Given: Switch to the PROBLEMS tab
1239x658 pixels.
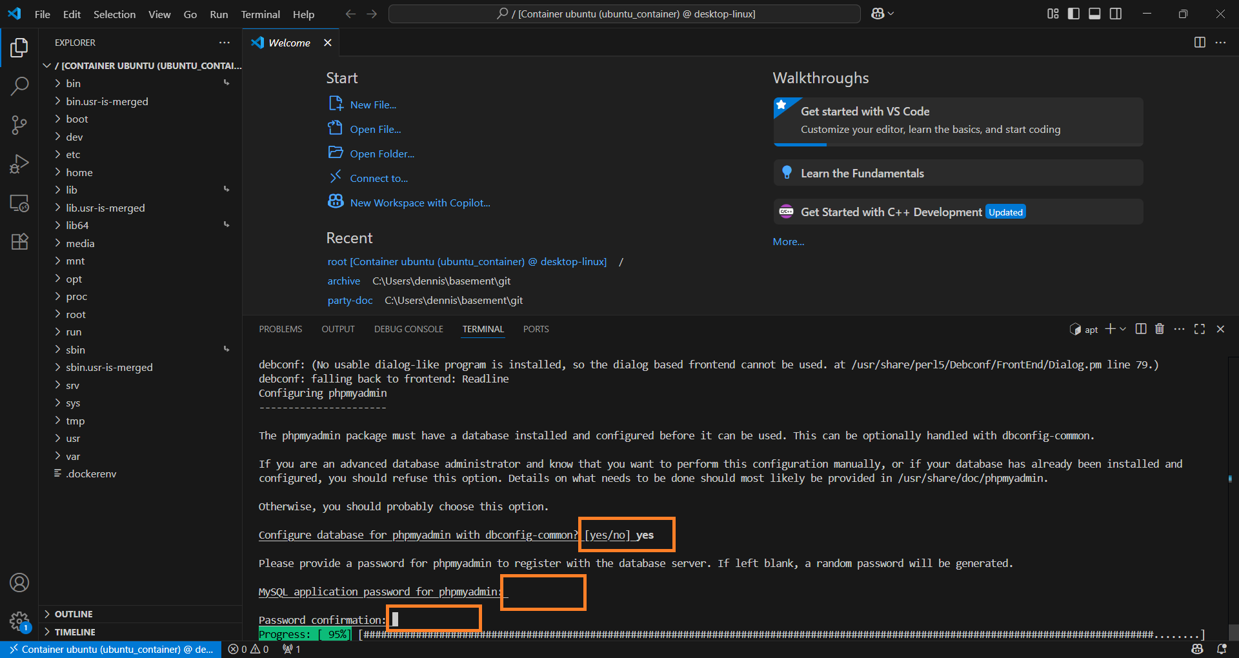Looking at the screenshot, I should tap(280, 329).
